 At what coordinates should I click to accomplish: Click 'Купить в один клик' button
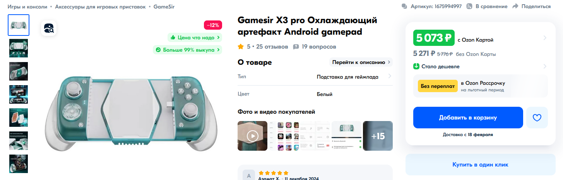pyautogui.click(x=480, y=165)
